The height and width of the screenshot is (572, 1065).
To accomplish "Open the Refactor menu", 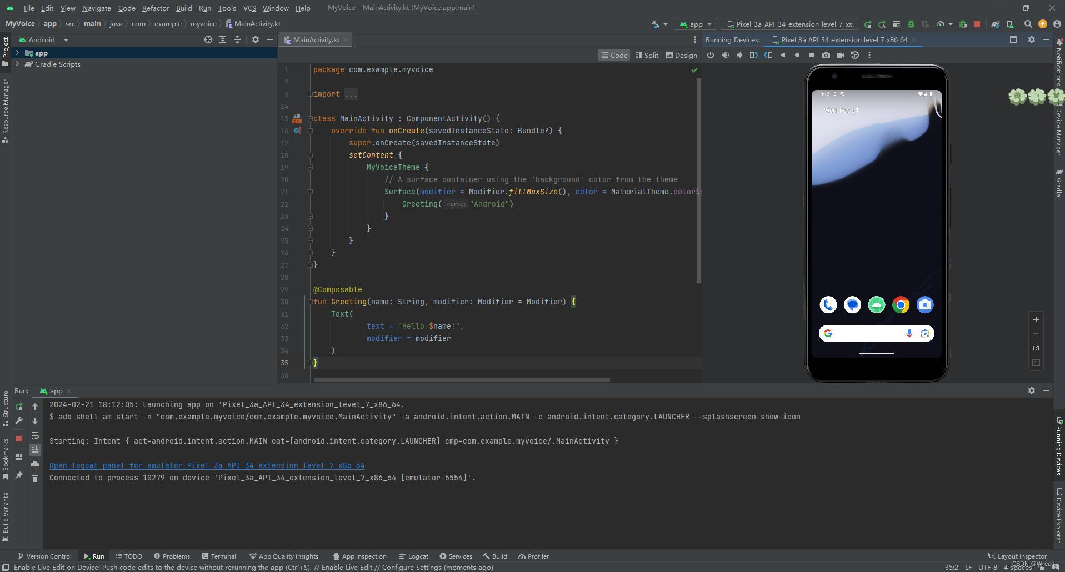I will pos(155,8).
